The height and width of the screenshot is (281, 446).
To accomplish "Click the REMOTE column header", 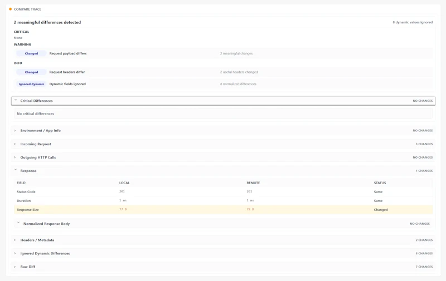I will (x=253, y=183).
